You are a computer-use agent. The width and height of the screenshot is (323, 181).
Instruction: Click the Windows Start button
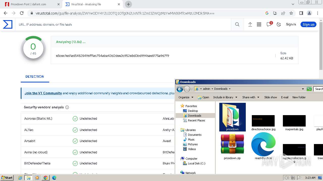click(7, 177)
